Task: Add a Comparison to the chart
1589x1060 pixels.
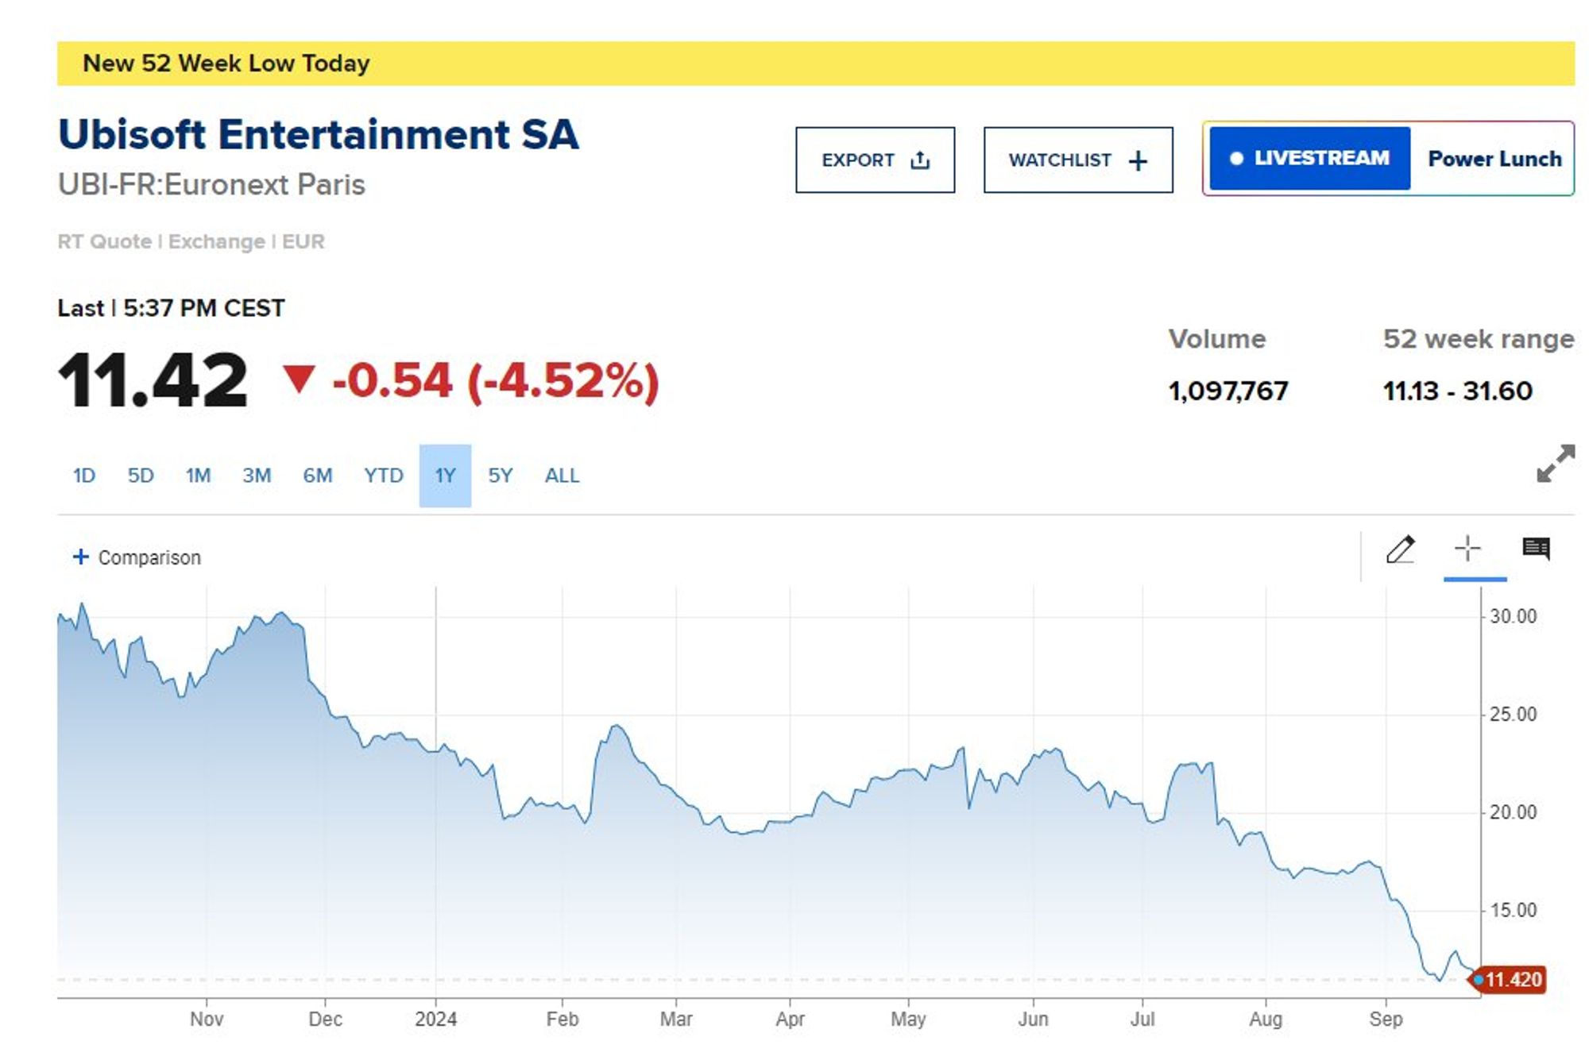Action: pyautogui.click(x=137, y=557)
